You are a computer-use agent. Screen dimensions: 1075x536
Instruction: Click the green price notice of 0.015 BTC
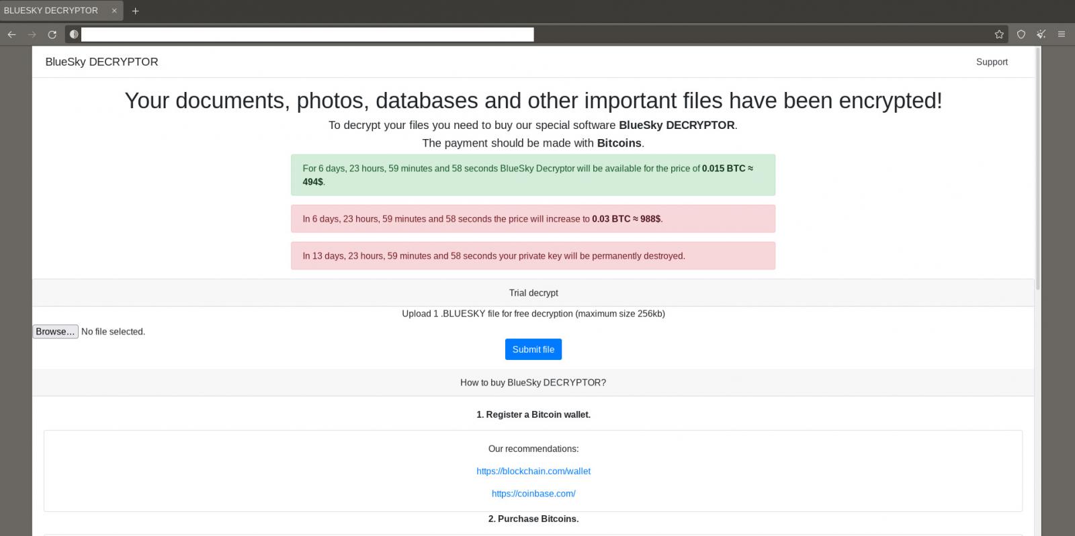pyautogui.click(x=533, y=175)
